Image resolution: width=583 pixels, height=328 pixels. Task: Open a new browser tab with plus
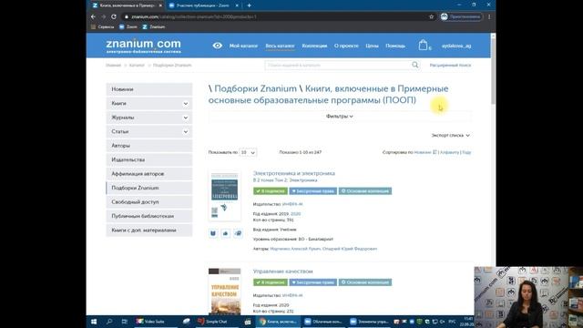pos(249,5)
